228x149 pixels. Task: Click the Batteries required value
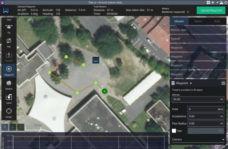[188, 12]
